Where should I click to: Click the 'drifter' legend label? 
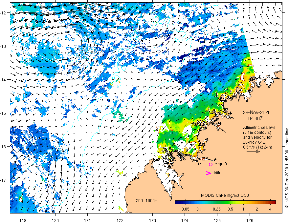pyautogui.click(x=217, y=173)
